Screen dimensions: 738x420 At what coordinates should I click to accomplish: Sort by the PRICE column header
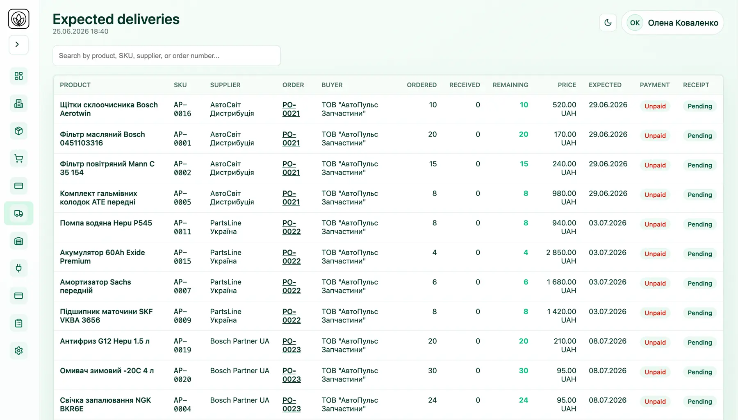click(567, 85)
